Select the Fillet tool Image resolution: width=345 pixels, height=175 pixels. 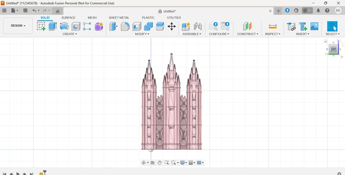(125, 26)
